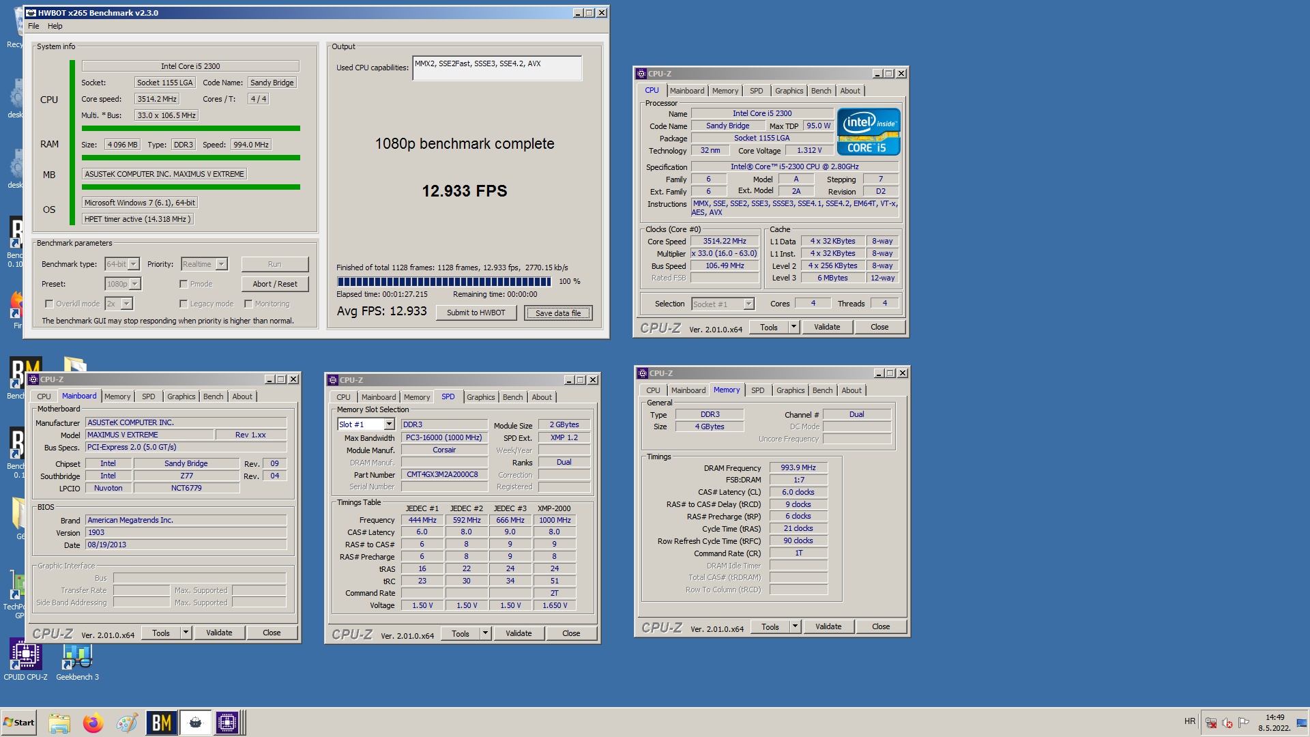
Task: Click the muted volume tray icon
Action: tap(1227, 723)
